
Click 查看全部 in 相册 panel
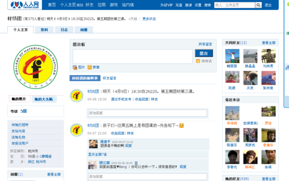[x=54, y=174]
